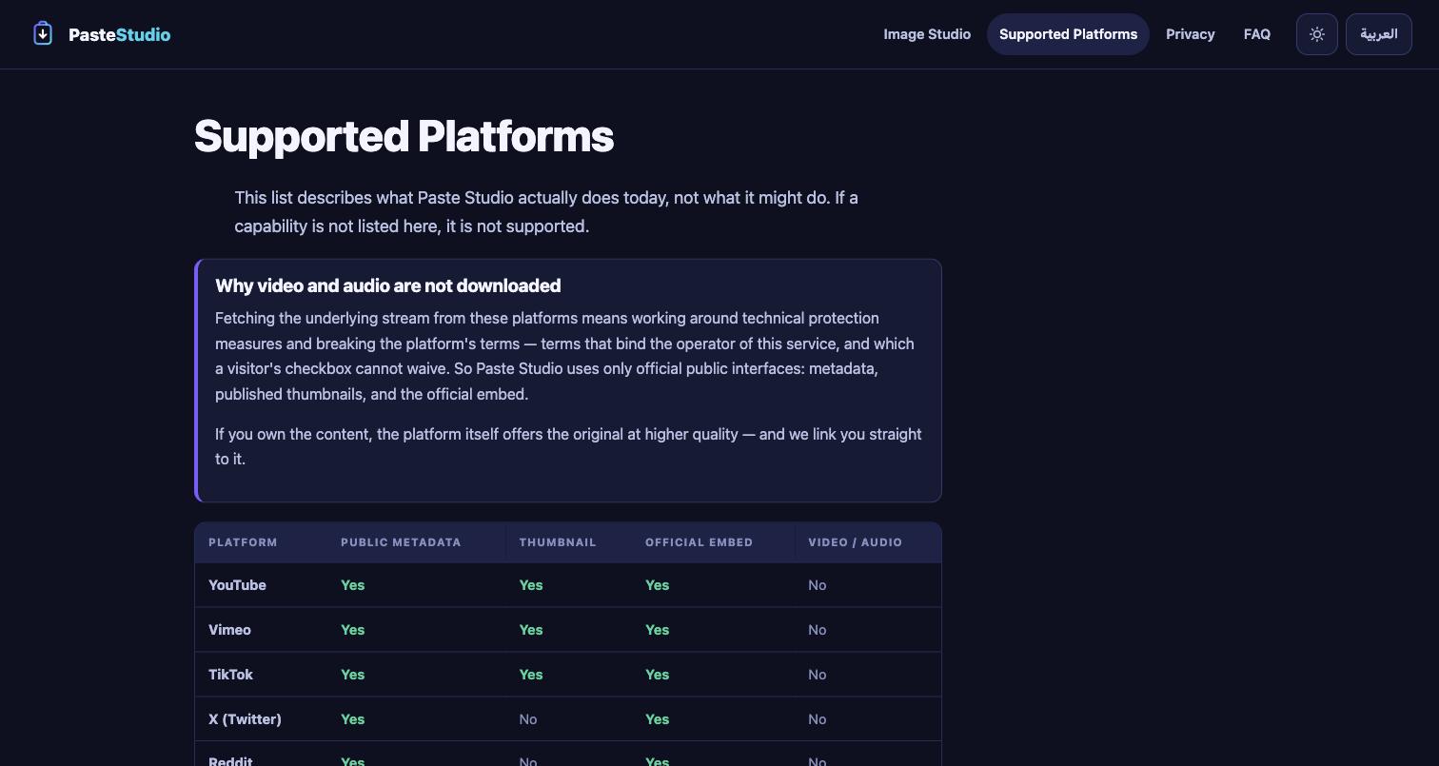Click the PasteStudio clipboard logo icon
Viewport: 1439px width, 766px height.
43,34
